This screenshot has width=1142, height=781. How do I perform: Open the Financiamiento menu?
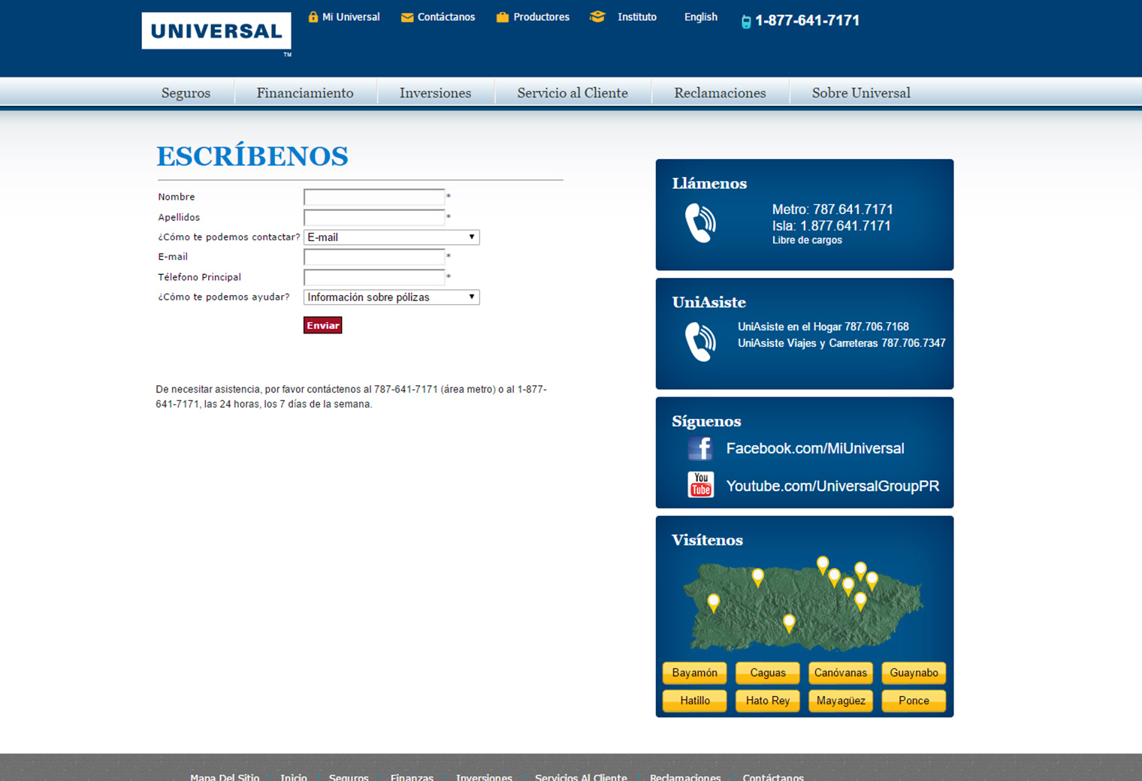[305, 92]
